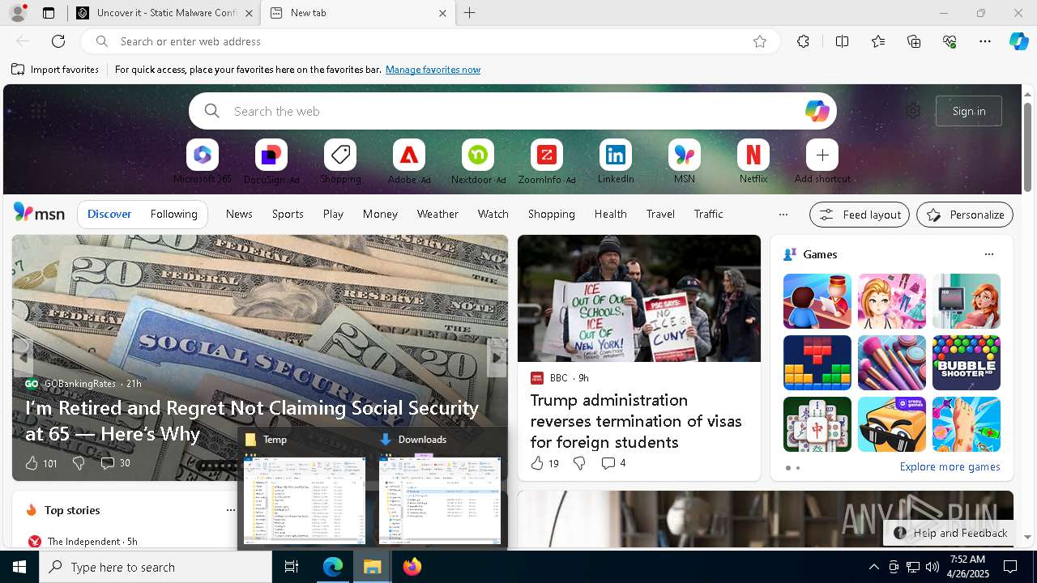Viewport: 1037px width, 583px height.
Task: Open Task View on taskbar
Action: pyautogui.click(x=292, y=567)
